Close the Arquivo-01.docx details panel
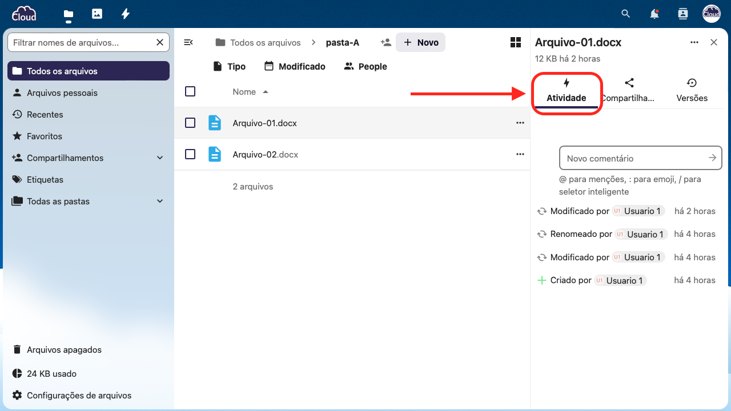Viewport: 731px width, 411px height. [714, 42]
